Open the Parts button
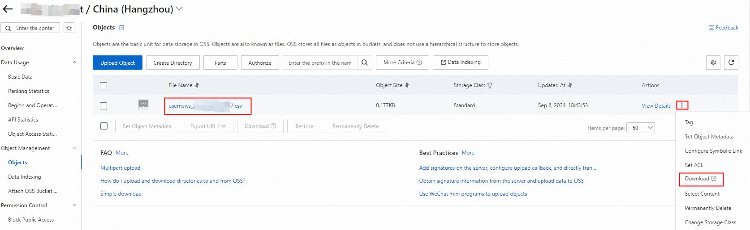750x230 pixels. click(220, 63)
